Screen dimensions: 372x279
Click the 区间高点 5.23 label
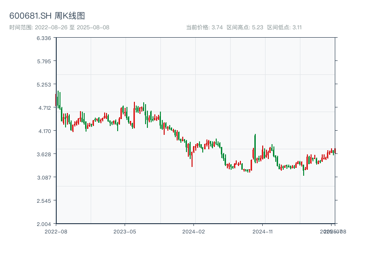(x=245, y=27)
